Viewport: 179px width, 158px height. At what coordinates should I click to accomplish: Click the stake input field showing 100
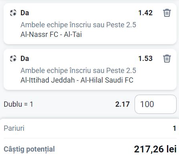pos(155,104)
